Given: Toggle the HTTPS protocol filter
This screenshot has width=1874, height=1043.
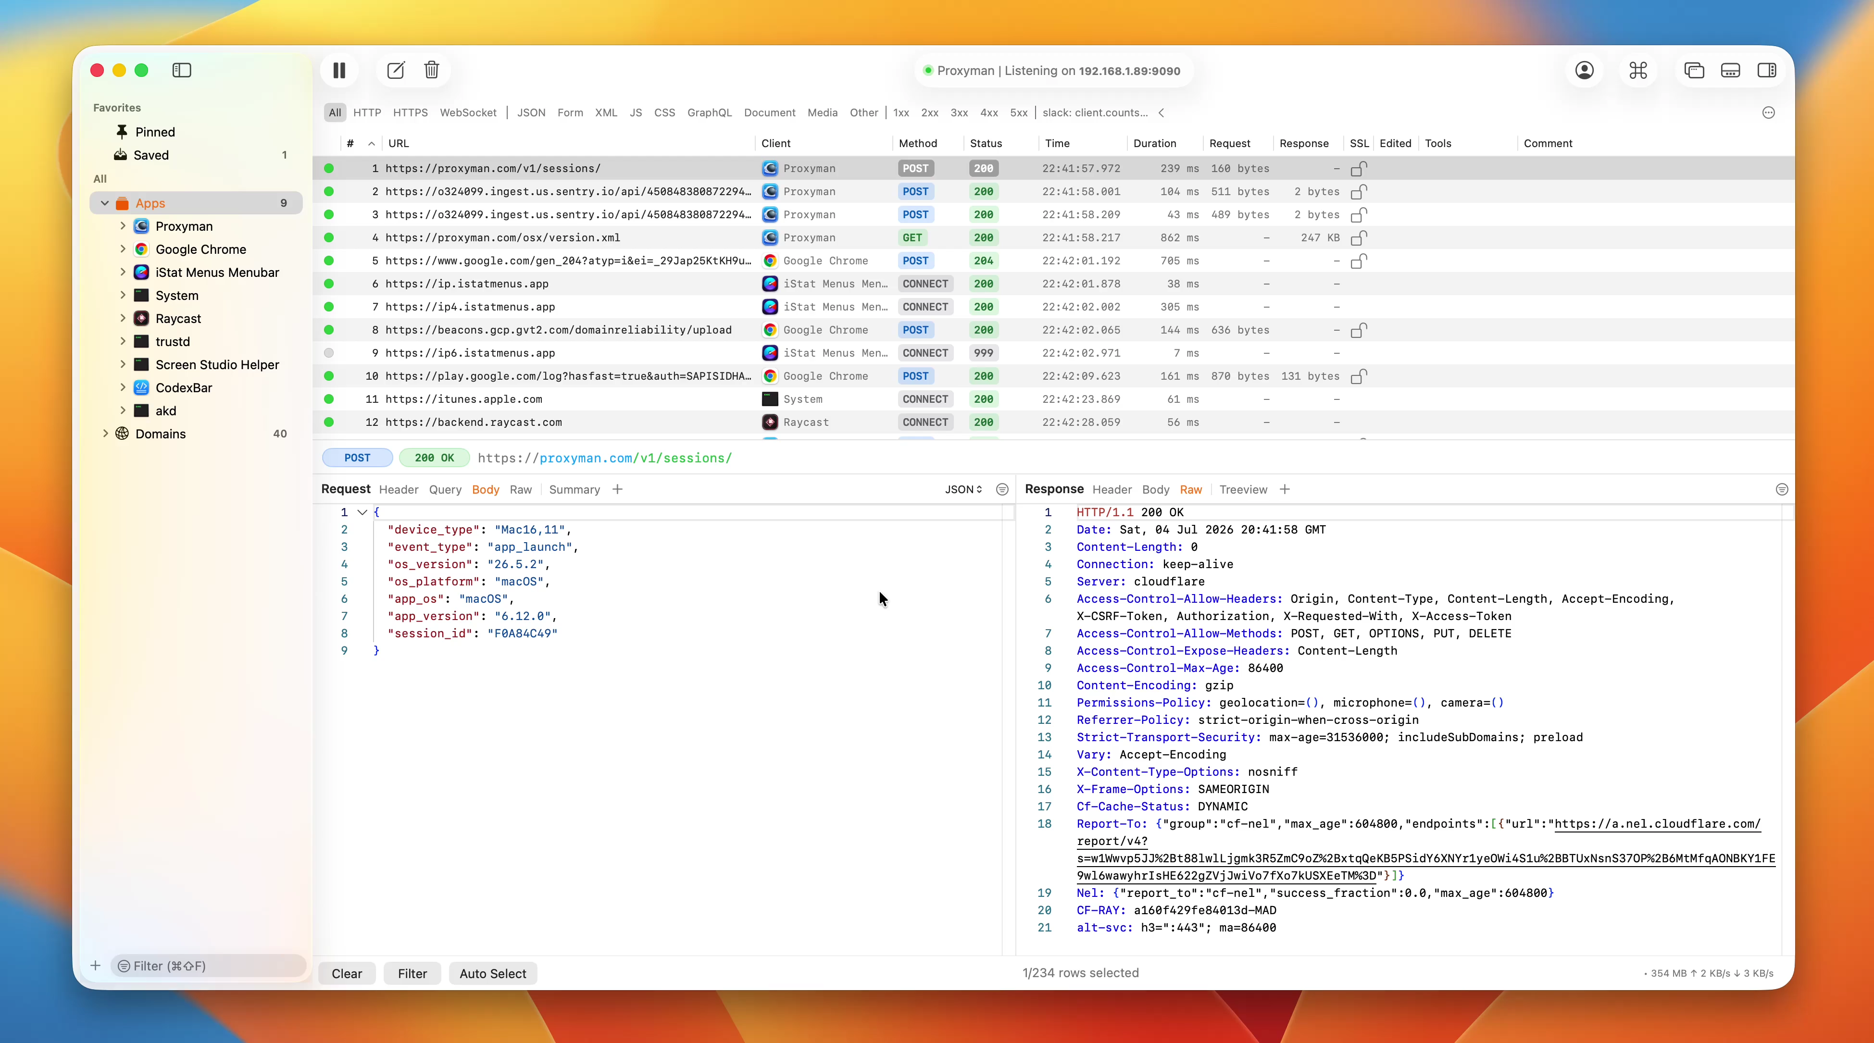Looking at the screenshot, I should (410, 113).
